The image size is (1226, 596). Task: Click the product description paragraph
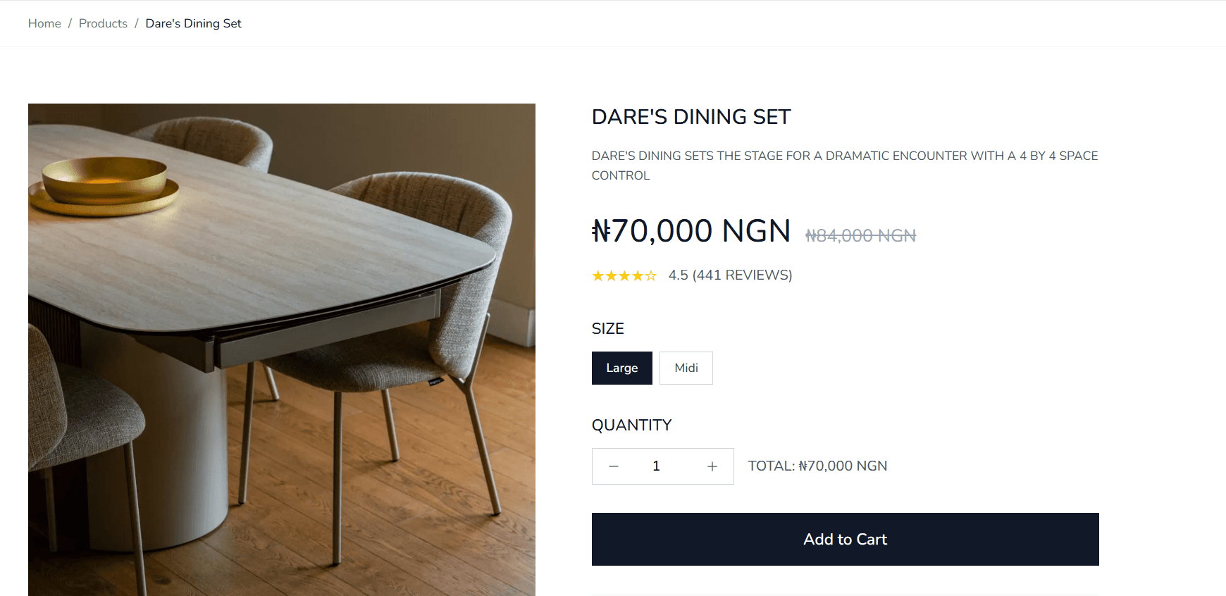(844, 166)
